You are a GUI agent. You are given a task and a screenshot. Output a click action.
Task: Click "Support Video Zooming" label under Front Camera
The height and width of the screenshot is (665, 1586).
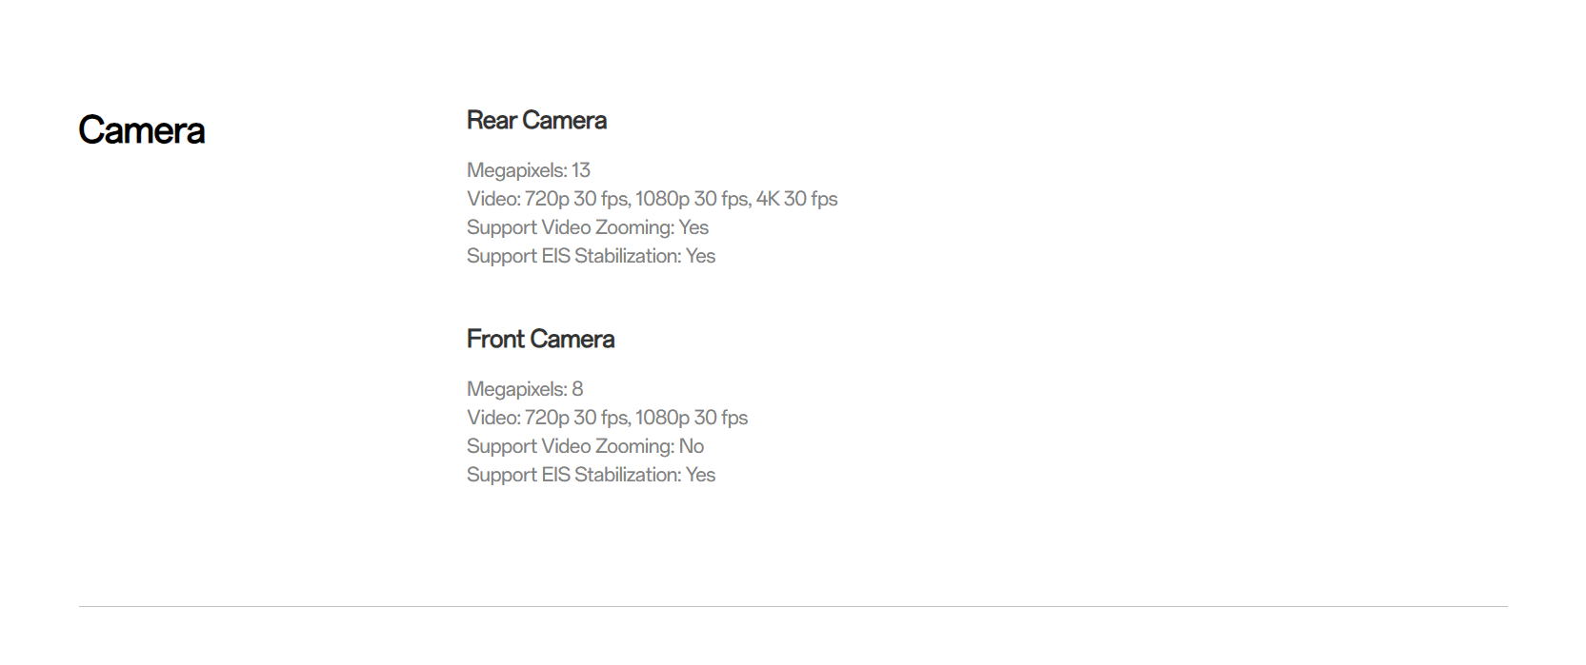[x=570, y=446]
